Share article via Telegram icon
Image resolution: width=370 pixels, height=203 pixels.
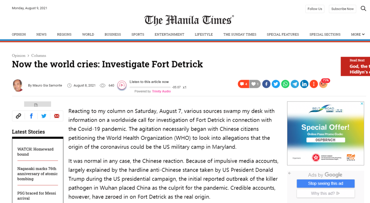pos(295,84)
